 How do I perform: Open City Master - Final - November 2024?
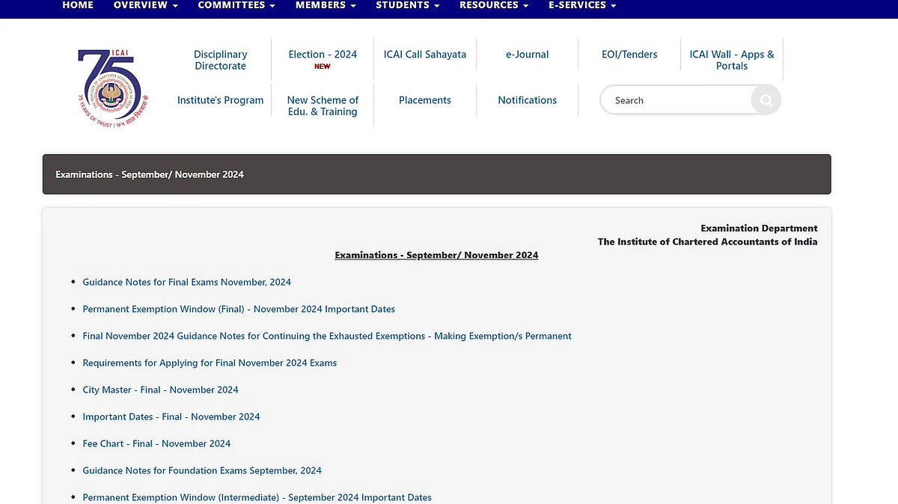161,390
